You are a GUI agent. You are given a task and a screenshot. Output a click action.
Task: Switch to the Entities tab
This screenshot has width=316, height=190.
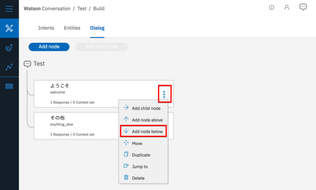[72, 28]
